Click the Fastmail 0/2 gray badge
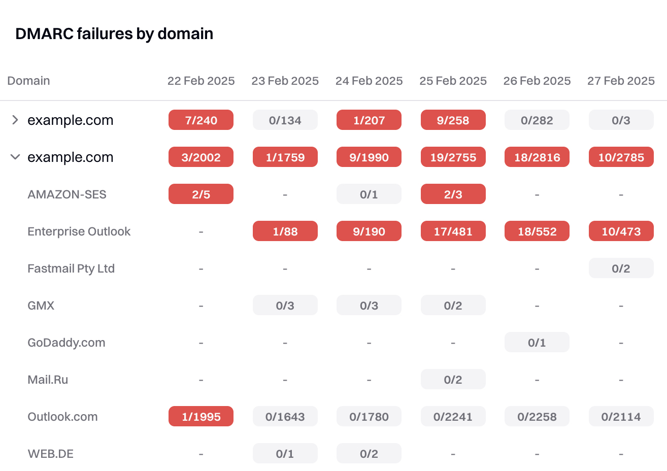 (x=621, y=268)
